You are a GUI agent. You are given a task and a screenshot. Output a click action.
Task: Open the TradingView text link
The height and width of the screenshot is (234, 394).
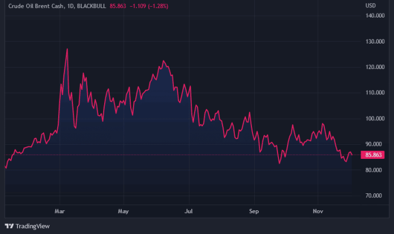pyautogui.click(x=33, y=226)
